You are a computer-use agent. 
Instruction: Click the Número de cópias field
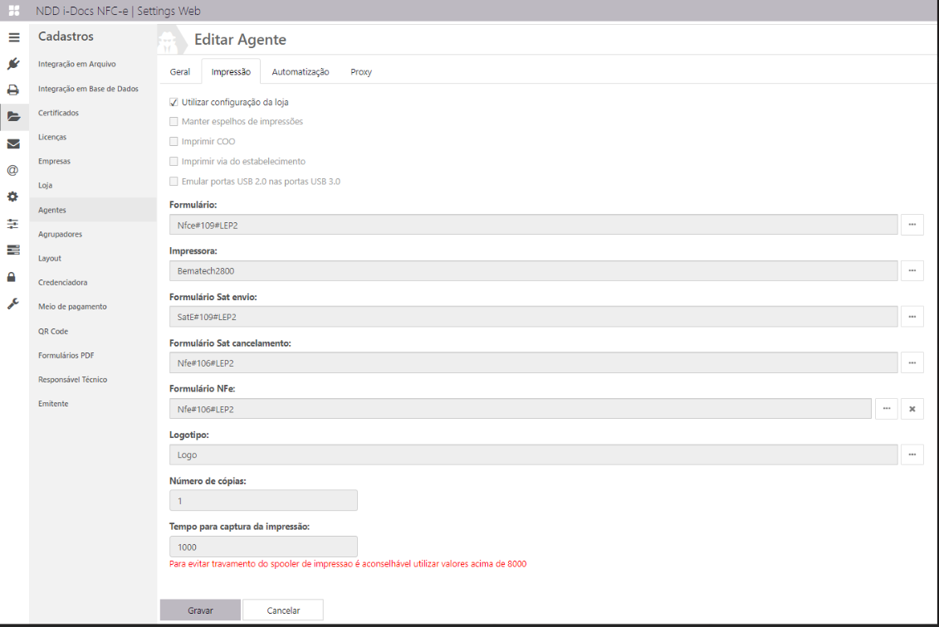(x=263, y=501)
